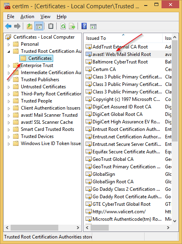
Task: Expand the Untrusted Certificates node
Action: click(9, 87)
